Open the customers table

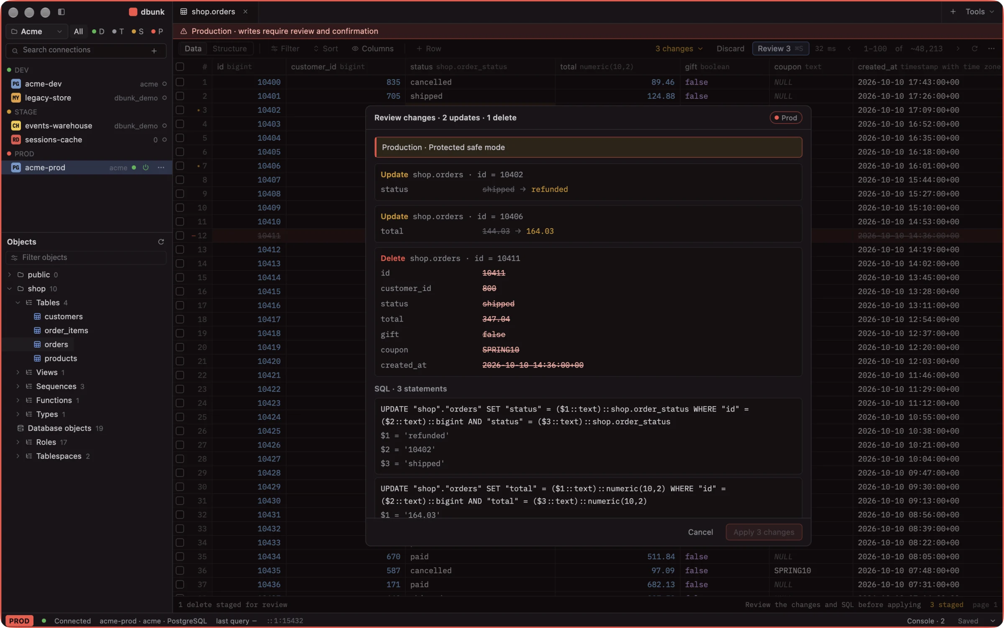pyautogui.click(x=63, y=317)
